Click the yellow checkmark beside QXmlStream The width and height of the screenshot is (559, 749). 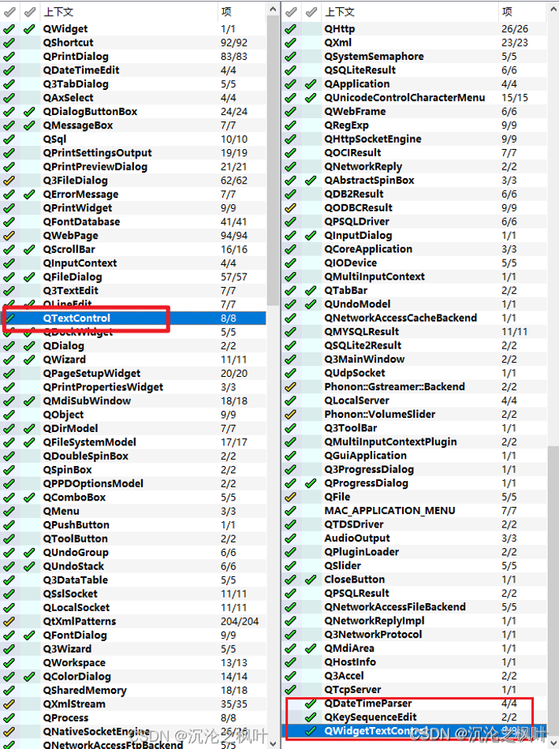pos(9,704)
